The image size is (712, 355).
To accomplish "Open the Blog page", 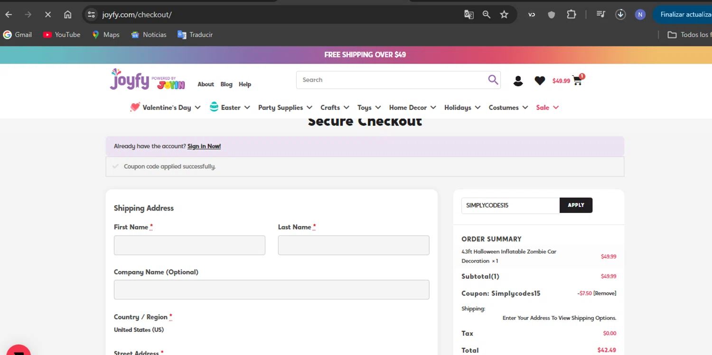I will coord(226,84).
